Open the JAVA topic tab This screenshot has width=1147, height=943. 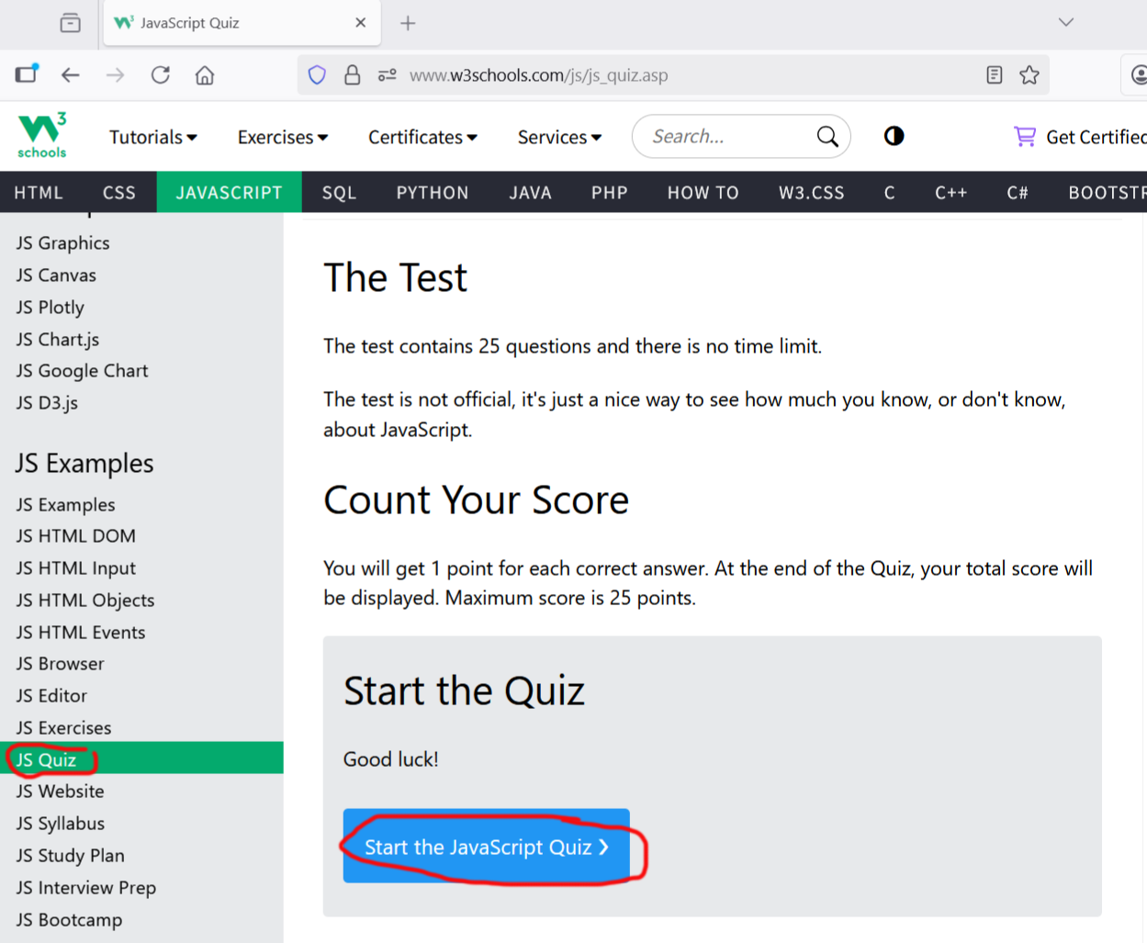tap(531, 192)
